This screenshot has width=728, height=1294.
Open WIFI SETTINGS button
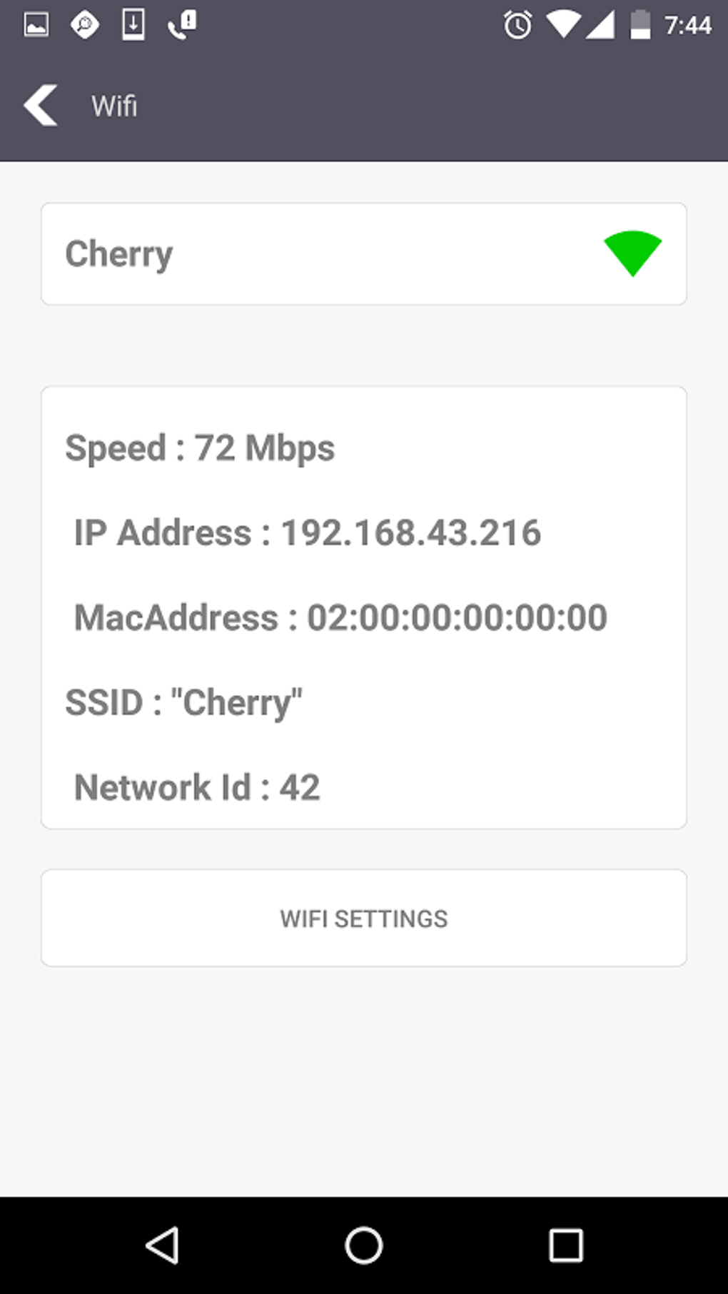click(364, 918)
